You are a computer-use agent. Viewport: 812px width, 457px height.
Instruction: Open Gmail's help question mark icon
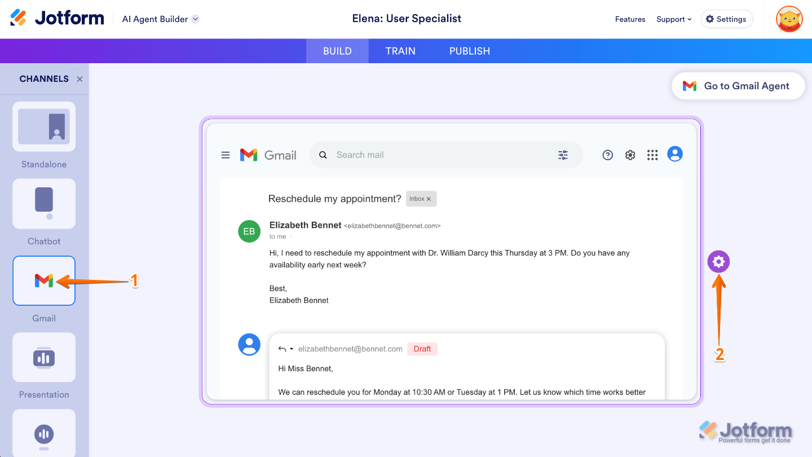[x=607, y=155]
